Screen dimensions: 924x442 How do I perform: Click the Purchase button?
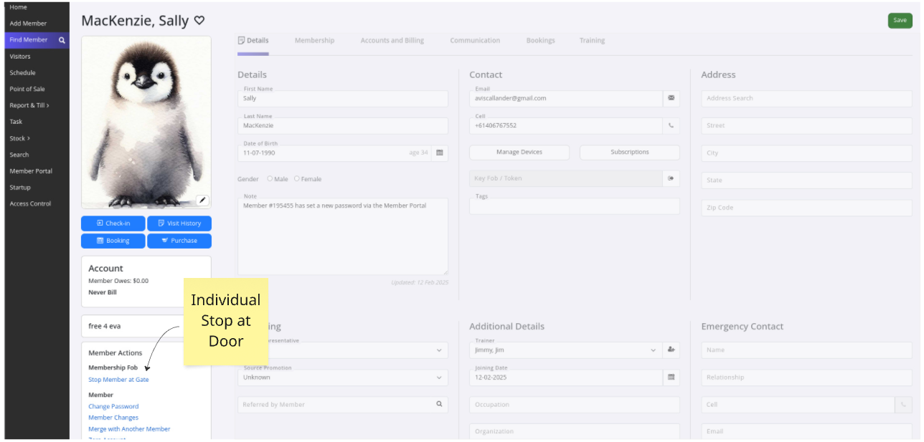[x=179, y=241]
